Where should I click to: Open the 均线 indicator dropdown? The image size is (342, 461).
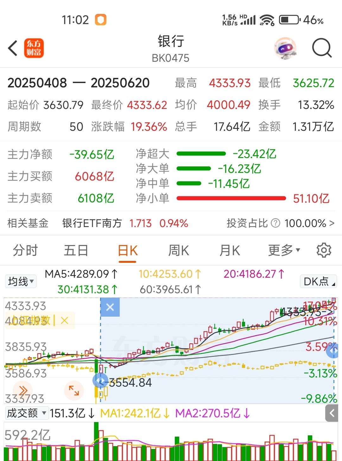coord(21,281)
